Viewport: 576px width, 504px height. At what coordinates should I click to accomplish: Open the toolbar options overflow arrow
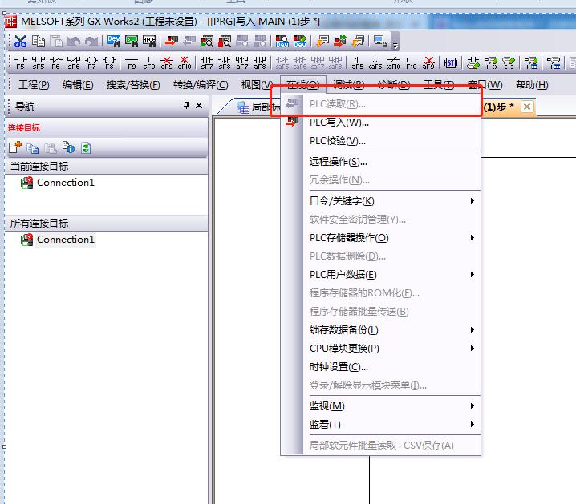(x=395, y=43)
